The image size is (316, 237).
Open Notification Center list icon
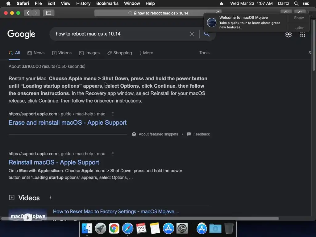(x=306, y=3)
